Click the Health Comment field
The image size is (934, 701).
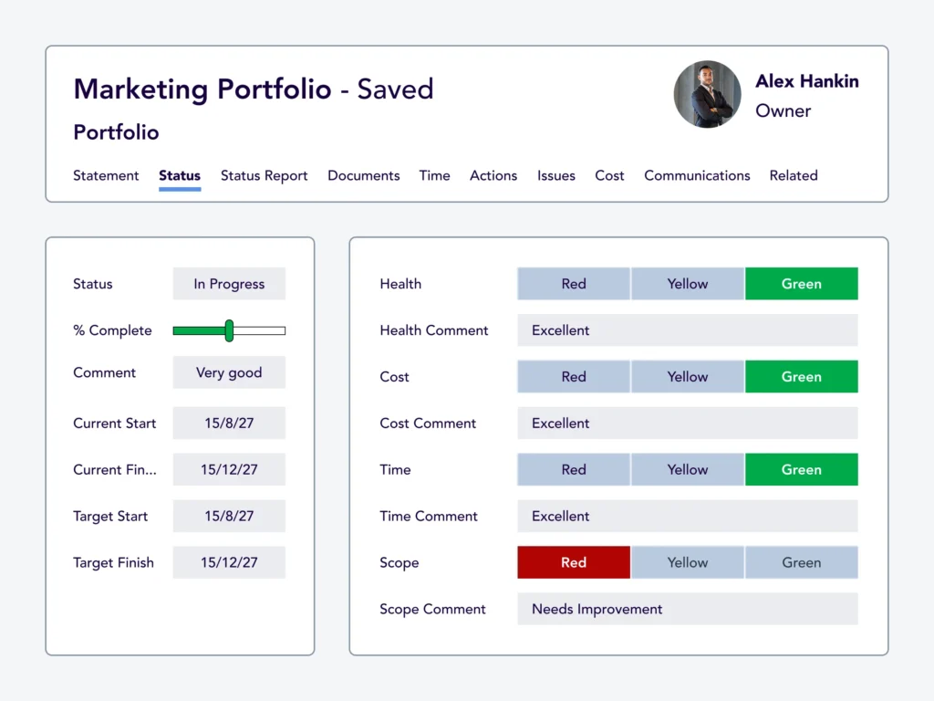(x=687, y=330)
